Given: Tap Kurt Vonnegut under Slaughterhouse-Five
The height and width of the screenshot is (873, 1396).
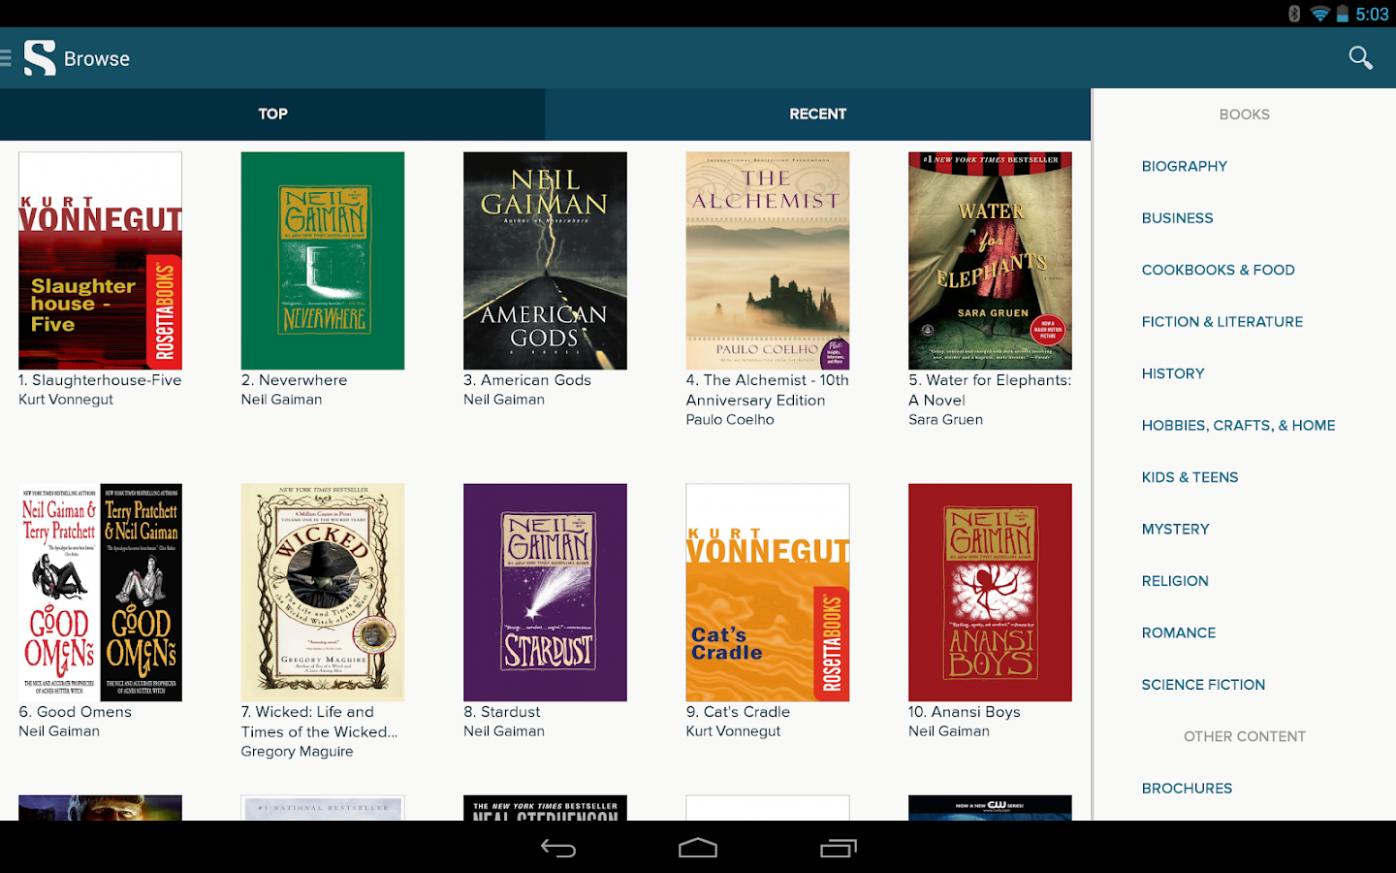Looking at the screenshot, I should (66, 400).
